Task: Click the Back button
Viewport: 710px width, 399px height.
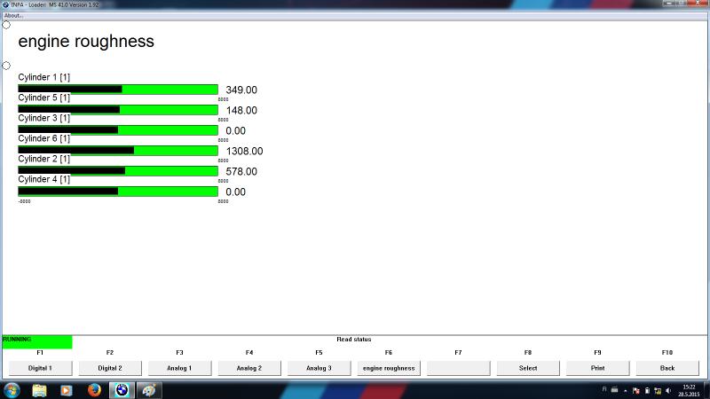Action: coord(667,368)
